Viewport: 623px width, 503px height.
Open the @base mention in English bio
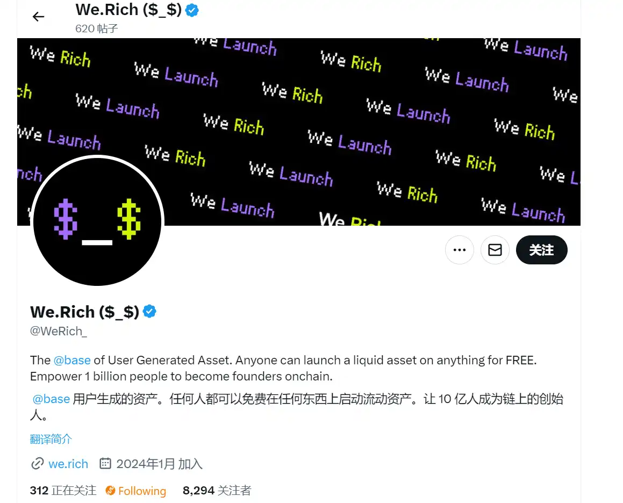[72, 360]
